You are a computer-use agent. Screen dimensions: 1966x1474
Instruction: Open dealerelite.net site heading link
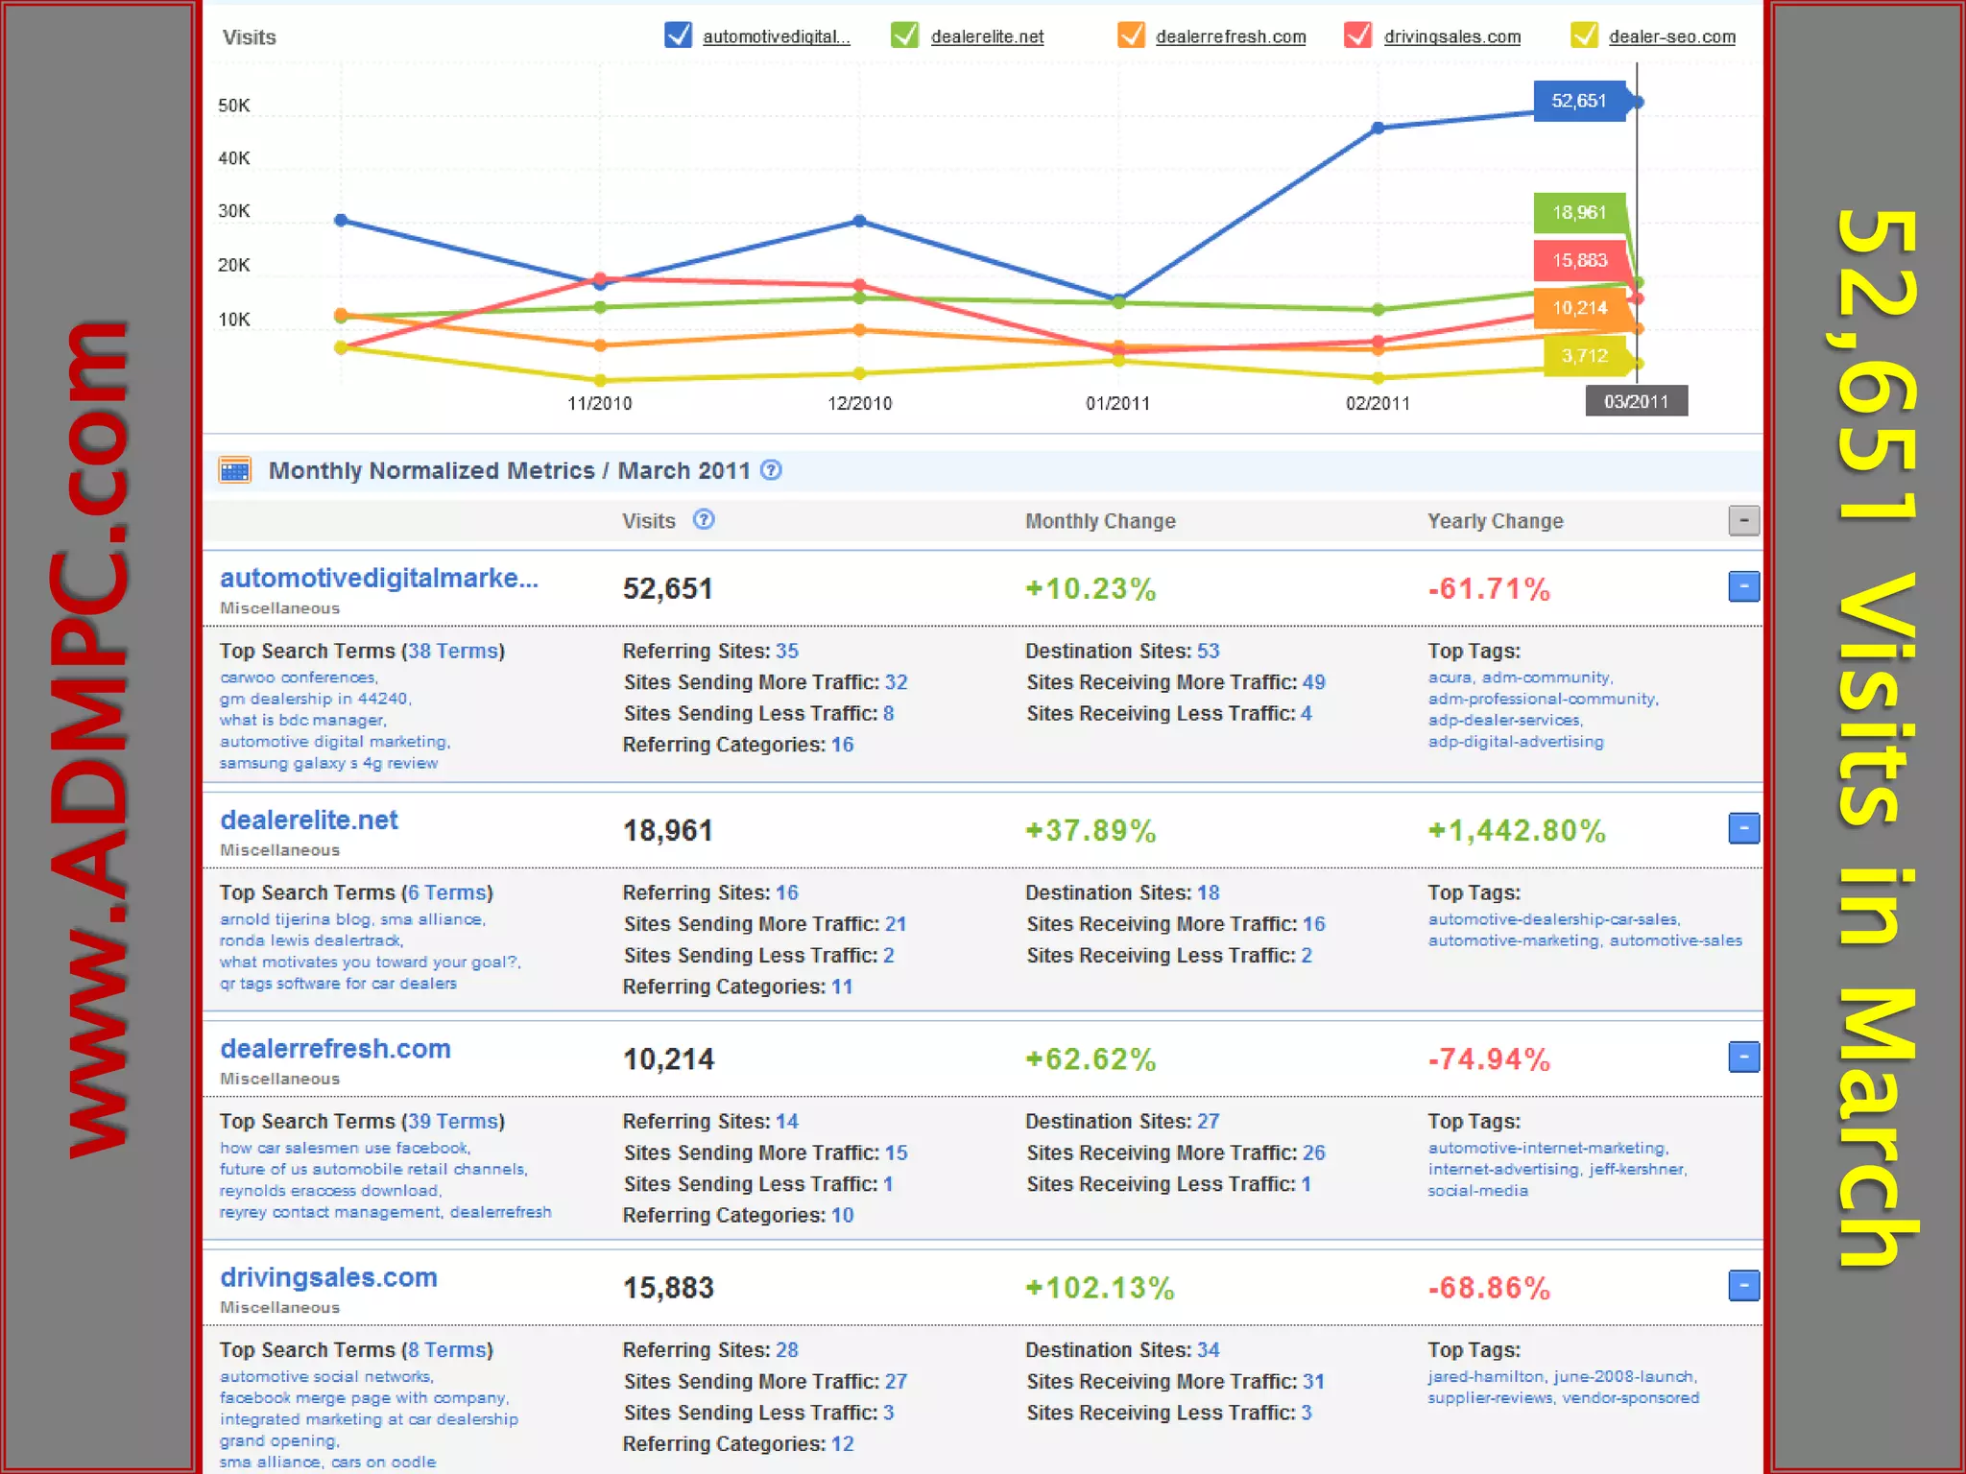tap(309, 820)
